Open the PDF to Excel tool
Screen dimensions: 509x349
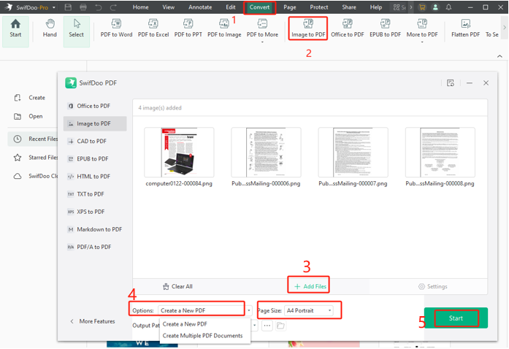(x=153, y=29)
